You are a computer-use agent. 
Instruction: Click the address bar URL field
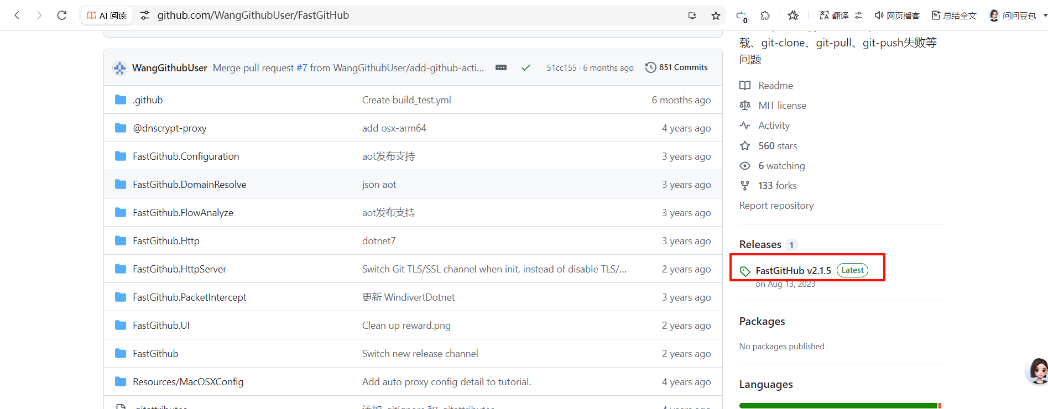(x=387, y=15)
